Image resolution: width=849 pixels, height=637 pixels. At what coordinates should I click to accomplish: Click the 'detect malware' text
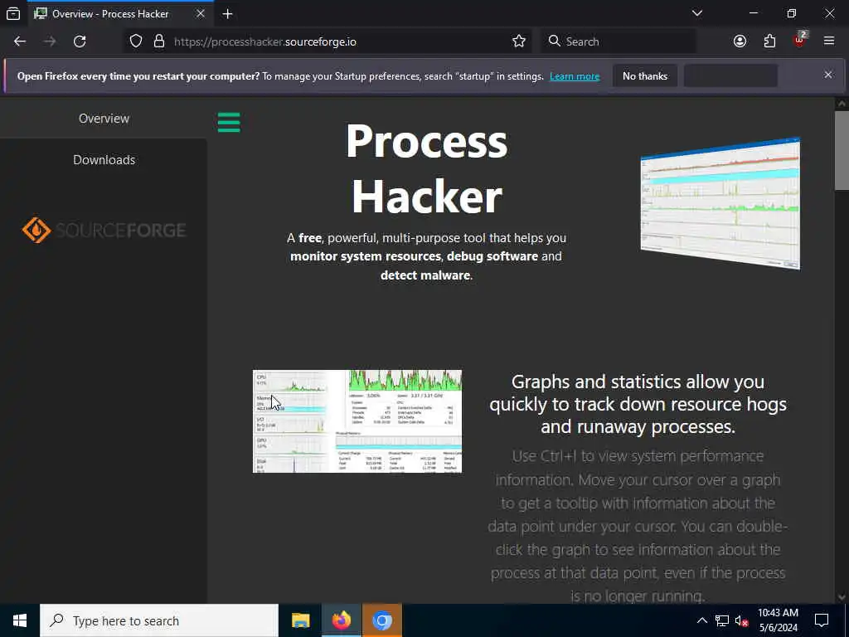point(425,275)
